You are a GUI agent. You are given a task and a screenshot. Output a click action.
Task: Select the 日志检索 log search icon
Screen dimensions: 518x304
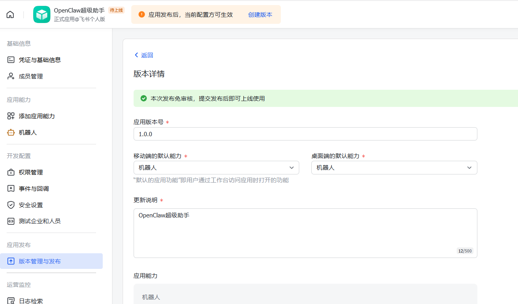tap(11, 300)
